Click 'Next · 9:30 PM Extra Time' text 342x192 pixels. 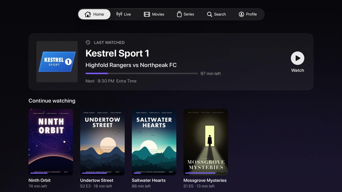pyautogui.click(x=111, y=81)
